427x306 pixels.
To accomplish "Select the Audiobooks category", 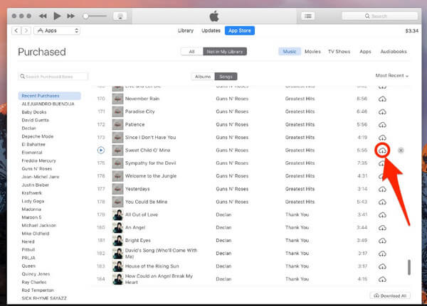I will 394,51.
